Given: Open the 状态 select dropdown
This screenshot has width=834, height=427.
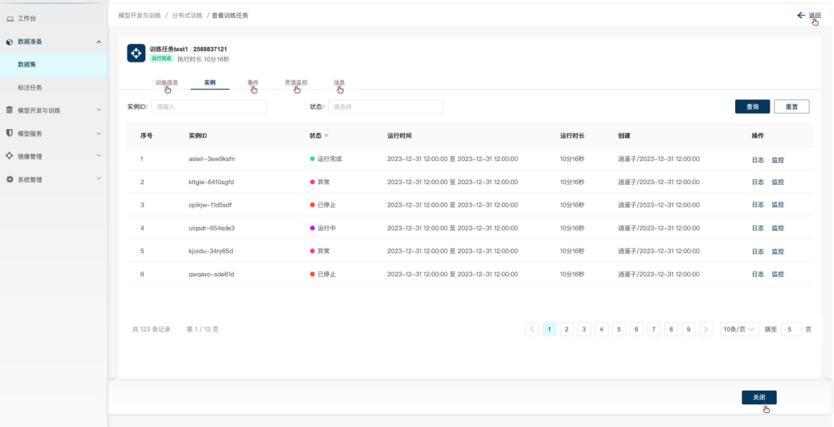Looking at the screenshot, I should pyautogui.click(x=385, y=107).
